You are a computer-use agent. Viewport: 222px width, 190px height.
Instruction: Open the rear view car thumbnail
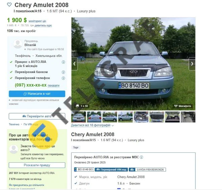coord(94,117)
